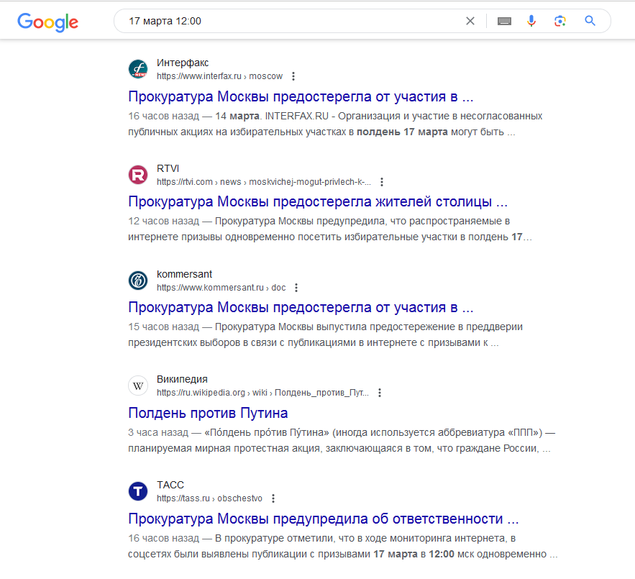Screen dimensions: 635x579
Task: Open the on-screen keyboard icon
Action: pyautogui.click(x=504, y=21)
